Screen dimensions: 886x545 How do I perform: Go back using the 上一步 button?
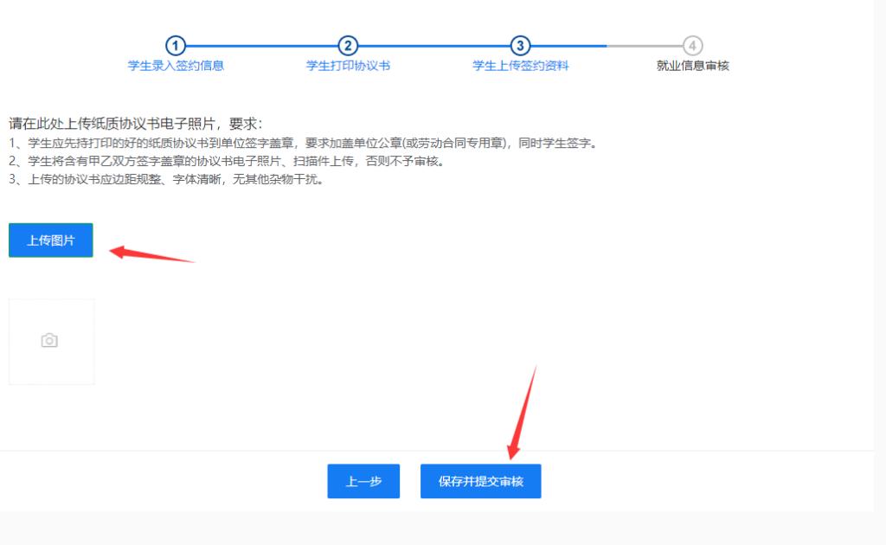tap(363, 481)
